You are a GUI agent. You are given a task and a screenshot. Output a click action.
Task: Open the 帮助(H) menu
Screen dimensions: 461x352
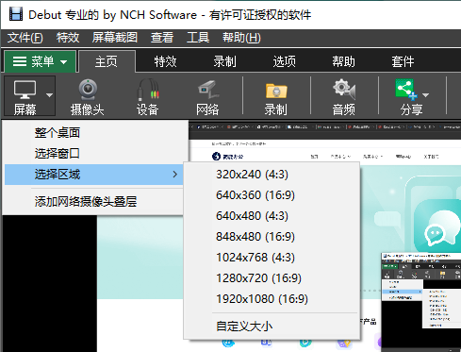click(241, 38)
